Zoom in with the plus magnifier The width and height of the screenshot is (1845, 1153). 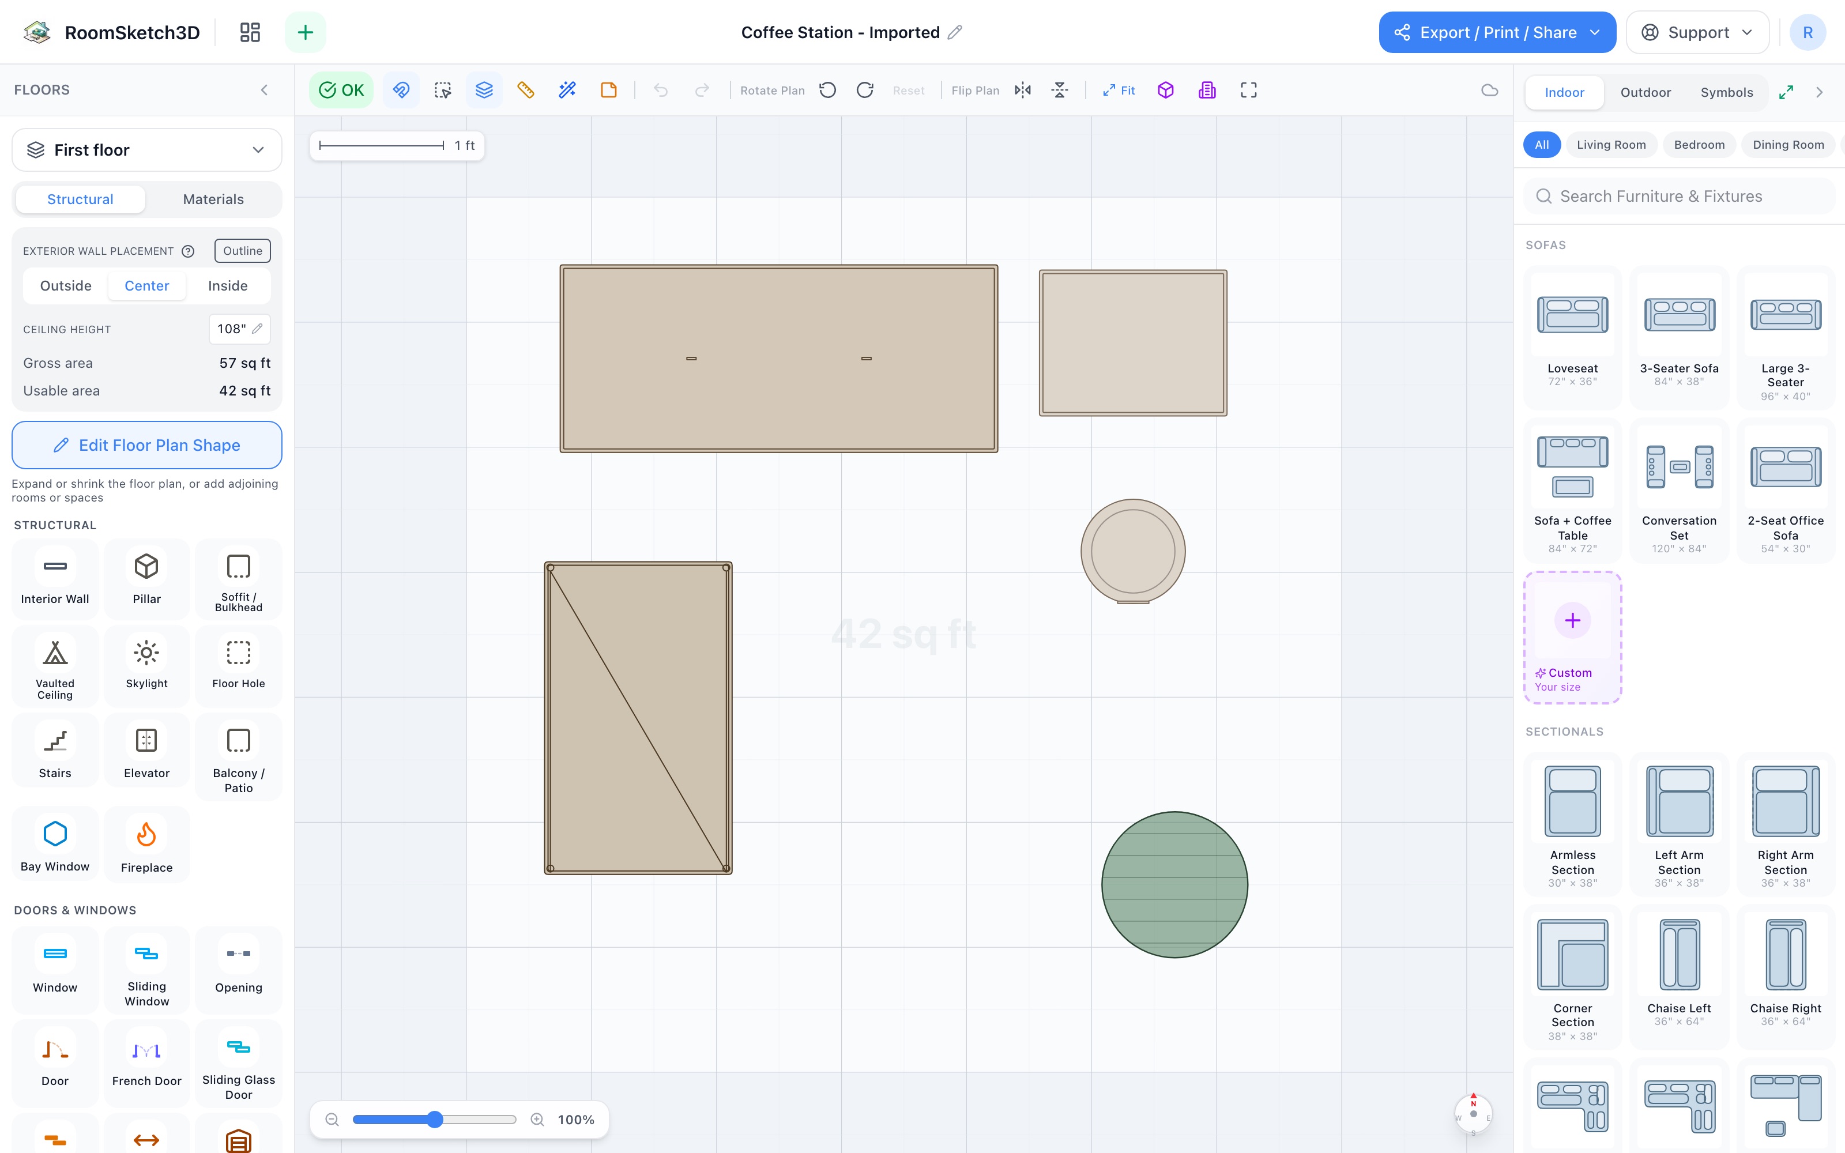pyautogui.click(x=537, y=1120)
